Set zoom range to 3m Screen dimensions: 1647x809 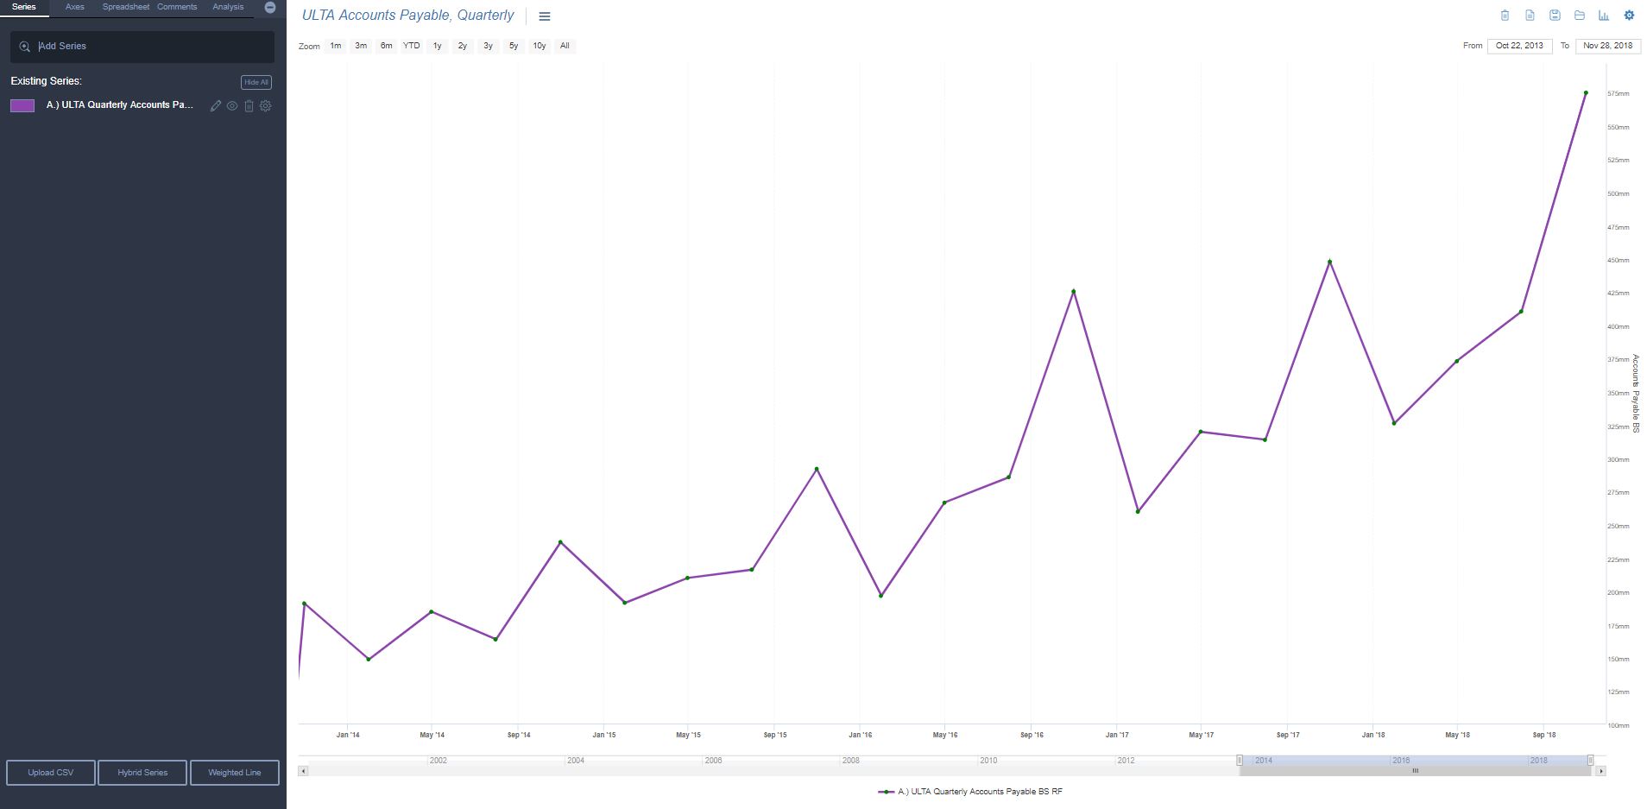361,46
